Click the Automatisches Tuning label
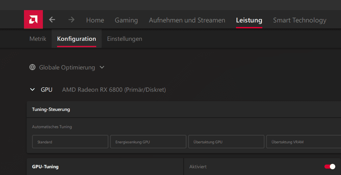 [52, 126]
